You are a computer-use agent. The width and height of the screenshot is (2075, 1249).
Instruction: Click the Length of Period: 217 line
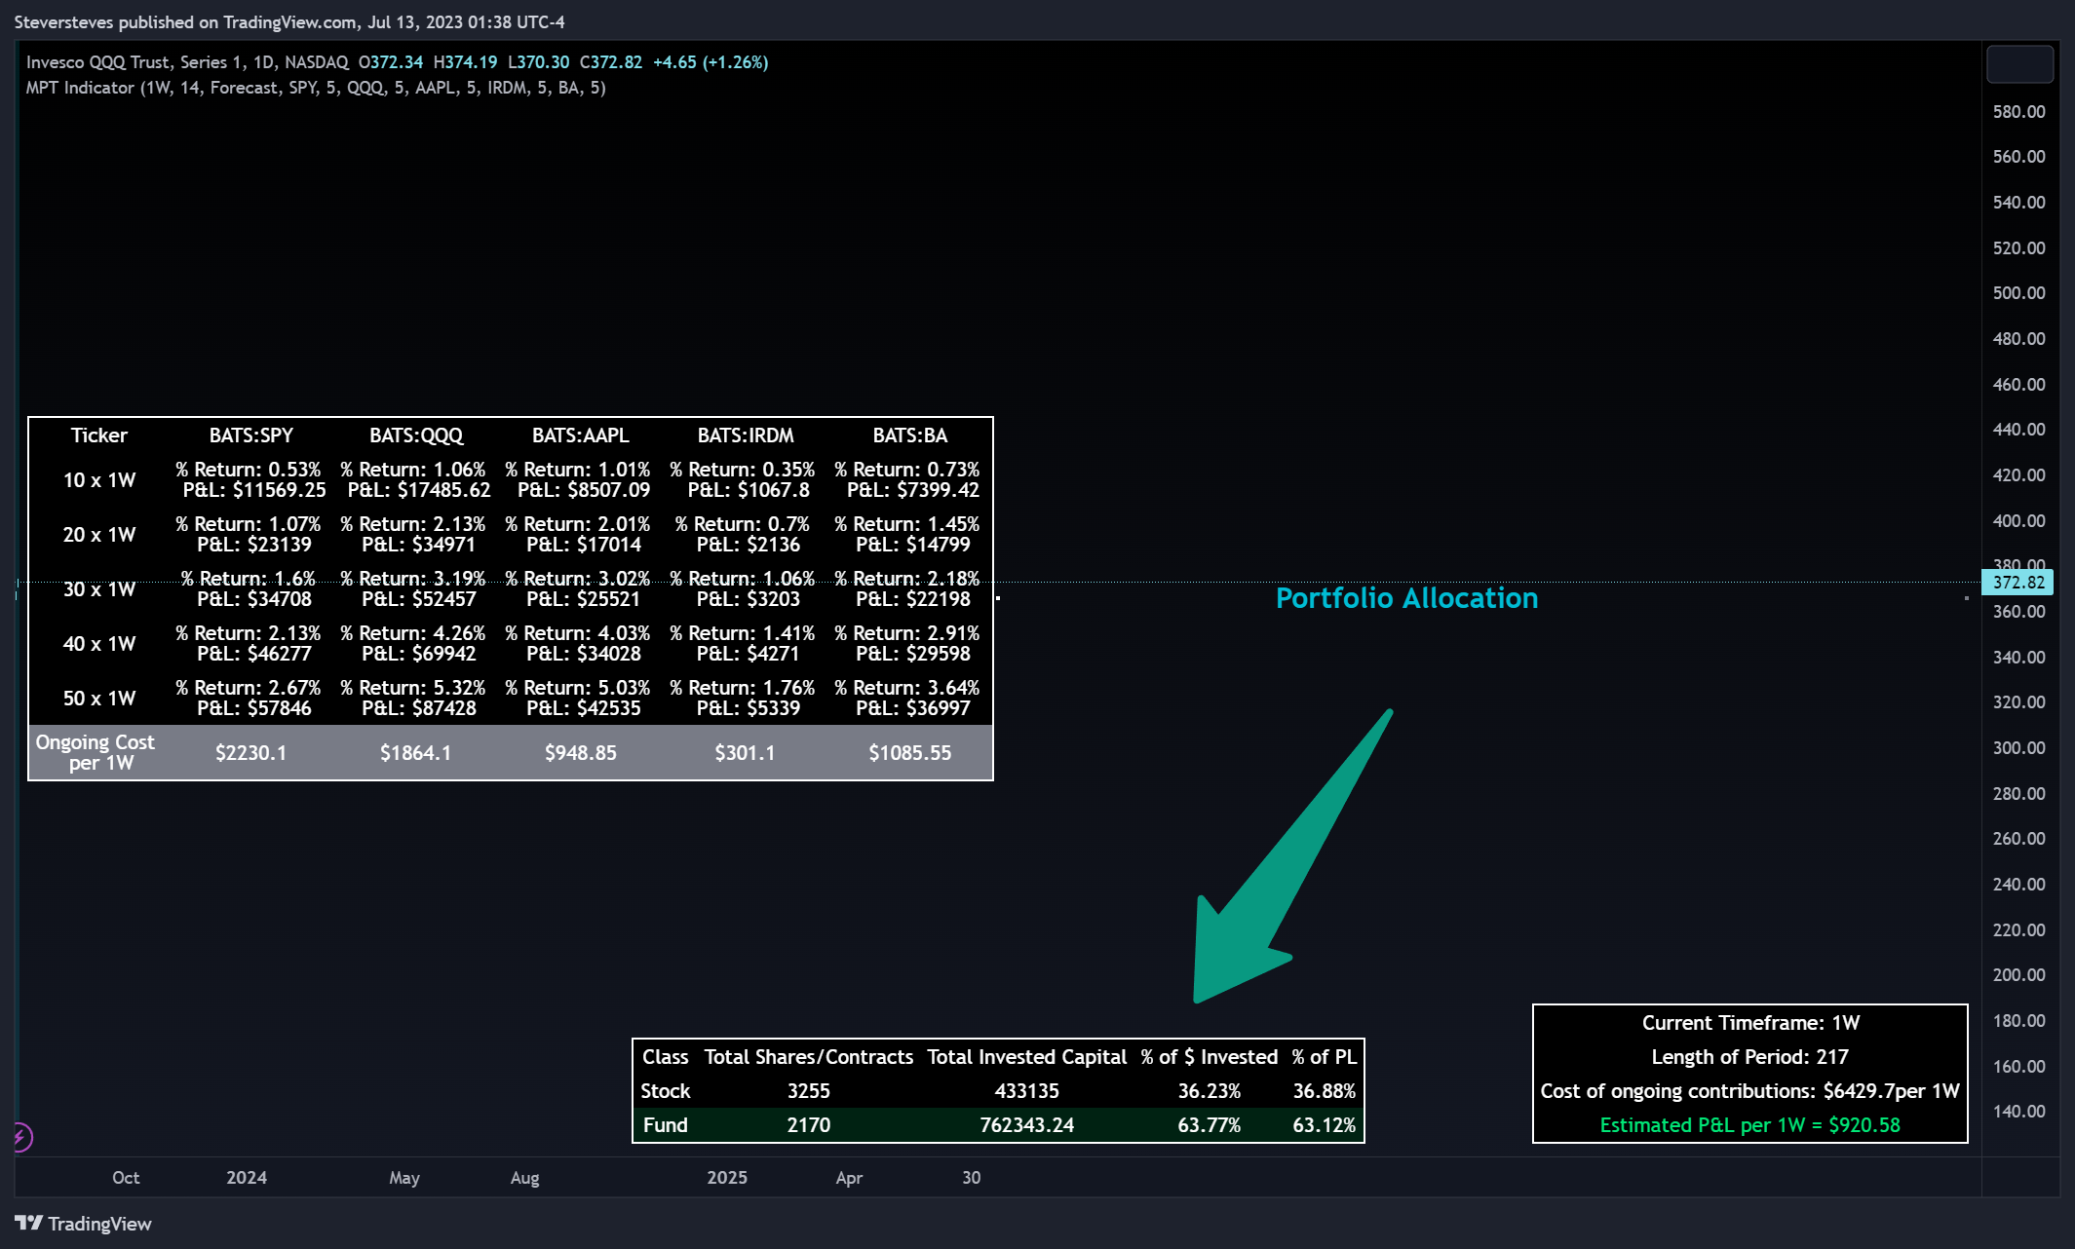pyautogui.click(x=1750, y=1057)
